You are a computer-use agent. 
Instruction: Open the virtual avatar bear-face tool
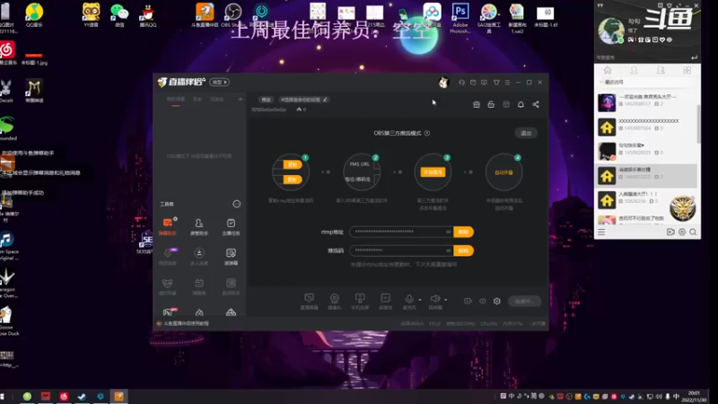click(x=168, y=286)
